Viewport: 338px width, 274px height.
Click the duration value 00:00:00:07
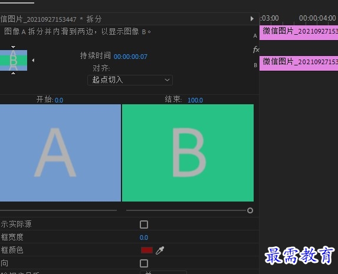coord(130,57)
